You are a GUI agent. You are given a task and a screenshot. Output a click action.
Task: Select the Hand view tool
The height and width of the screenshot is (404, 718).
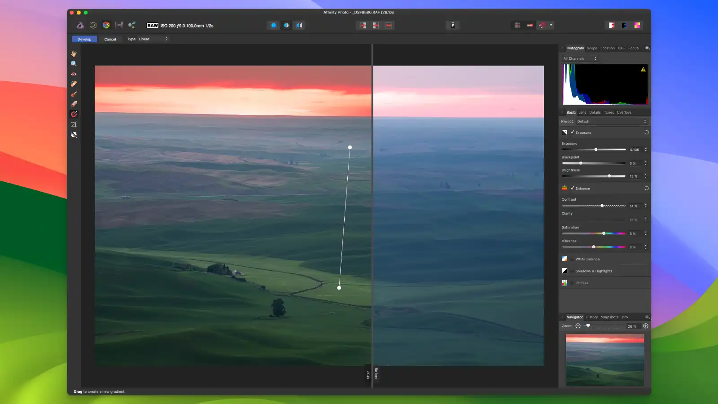coord(74,54)
